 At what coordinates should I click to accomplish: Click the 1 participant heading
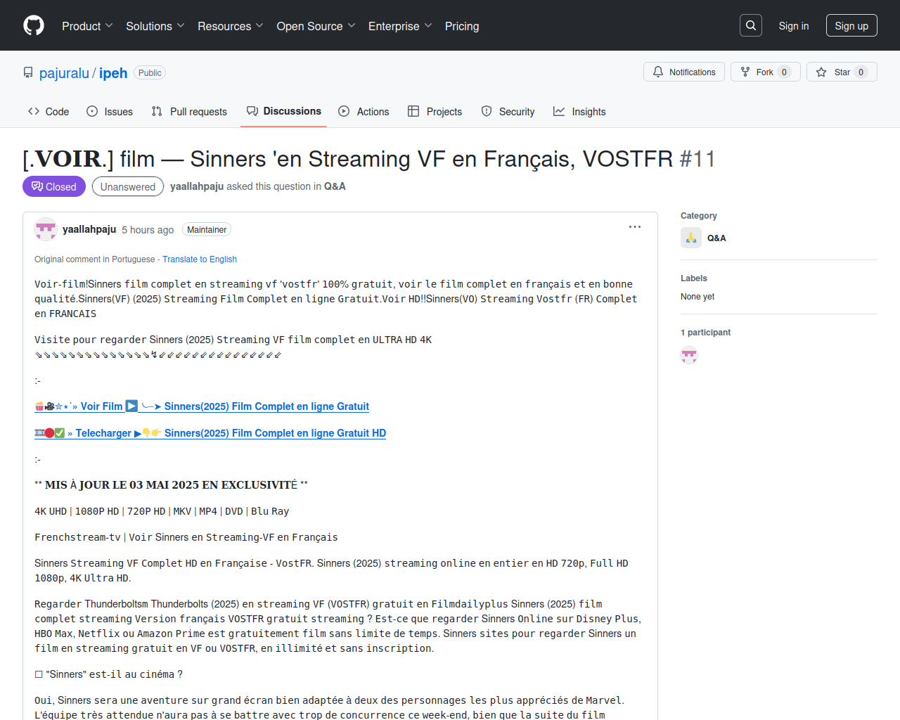tap(705, 333)
